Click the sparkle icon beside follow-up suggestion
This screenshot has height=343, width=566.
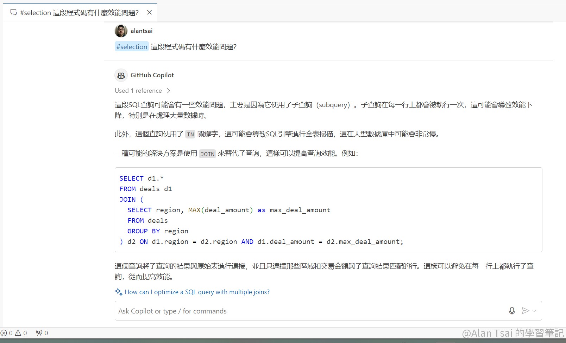tap(119, 292)
